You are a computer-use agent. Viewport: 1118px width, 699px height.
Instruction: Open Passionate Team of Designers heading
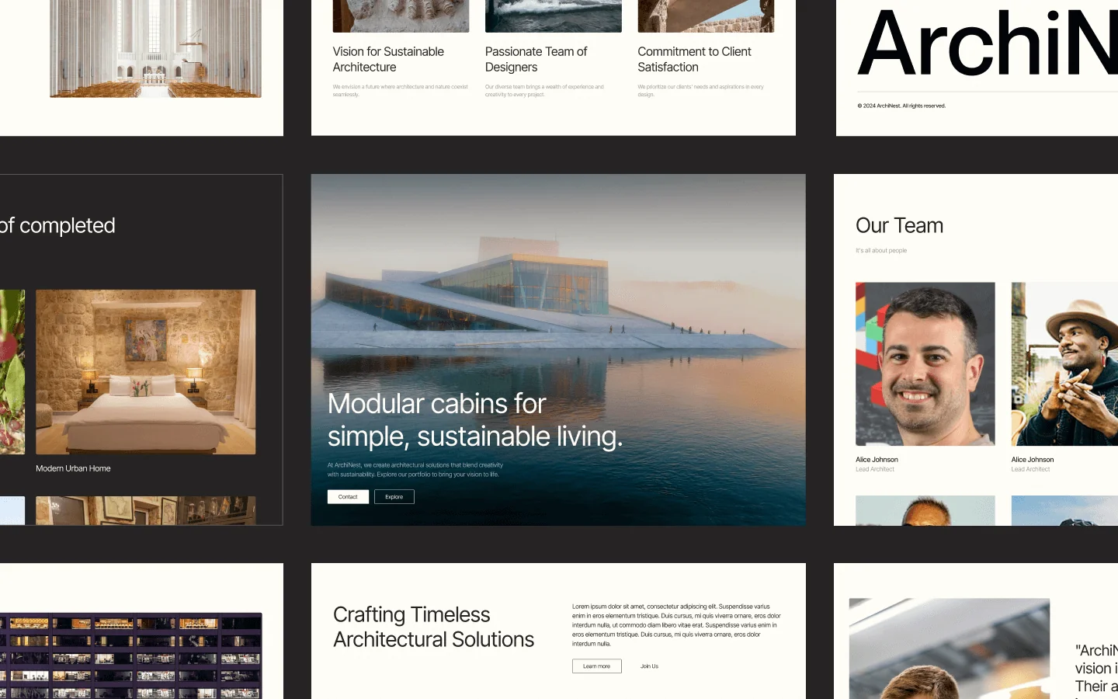(536, 59)
